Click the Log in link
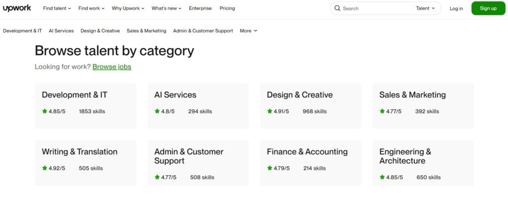The width and height of the screenshot is (508, 205). click(456, 8)
